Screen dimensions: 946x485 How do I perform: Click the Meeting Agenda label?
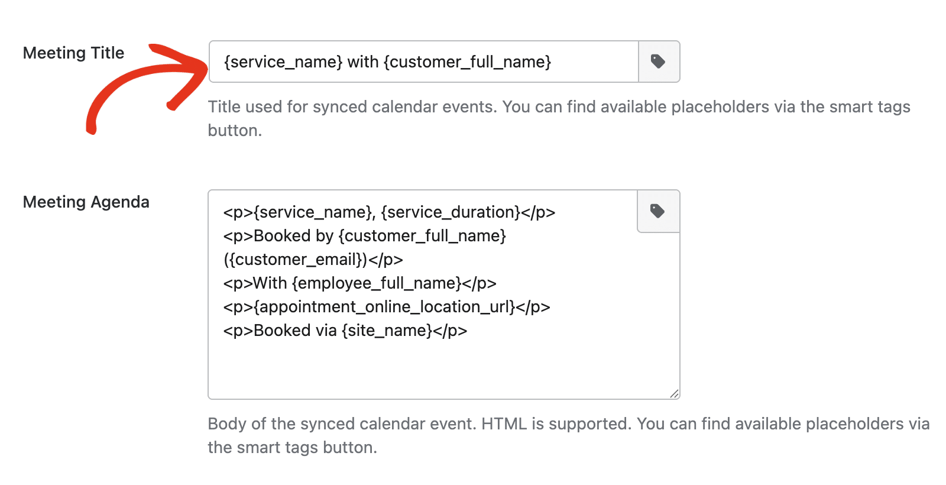point(86,202)
